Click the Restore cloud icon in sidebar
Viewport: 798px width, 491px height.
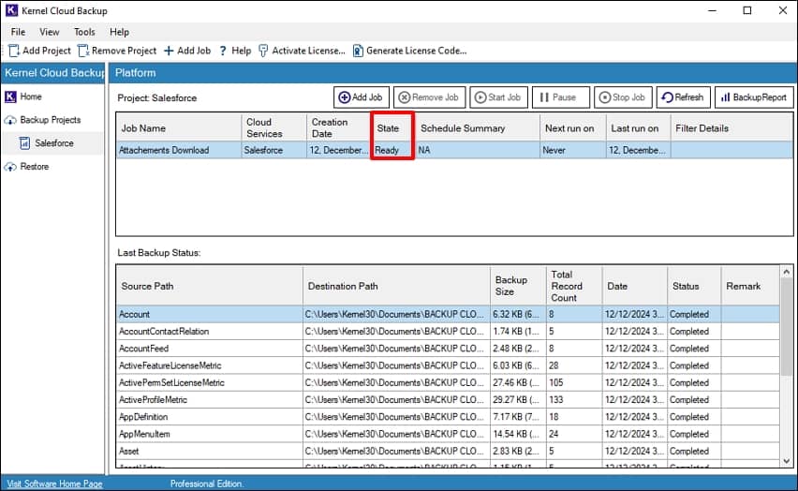[10, 167]
